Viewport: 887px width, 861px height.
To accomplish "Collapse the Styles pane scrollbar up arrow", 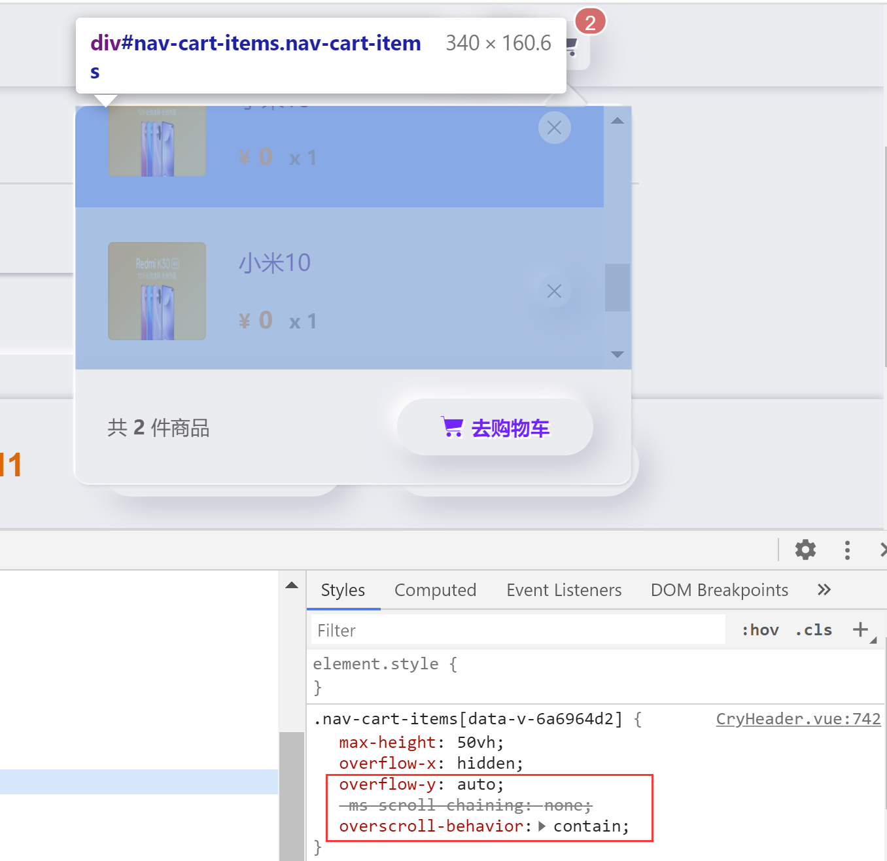I will pyautogui.click(x=290, y=586).
